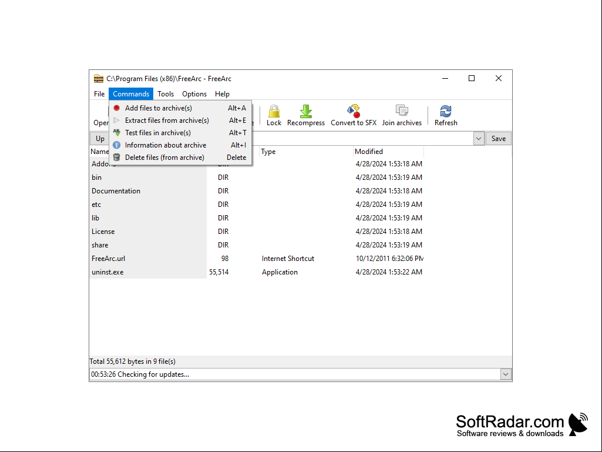Open the Tools menu

click(x=166, y=94)
